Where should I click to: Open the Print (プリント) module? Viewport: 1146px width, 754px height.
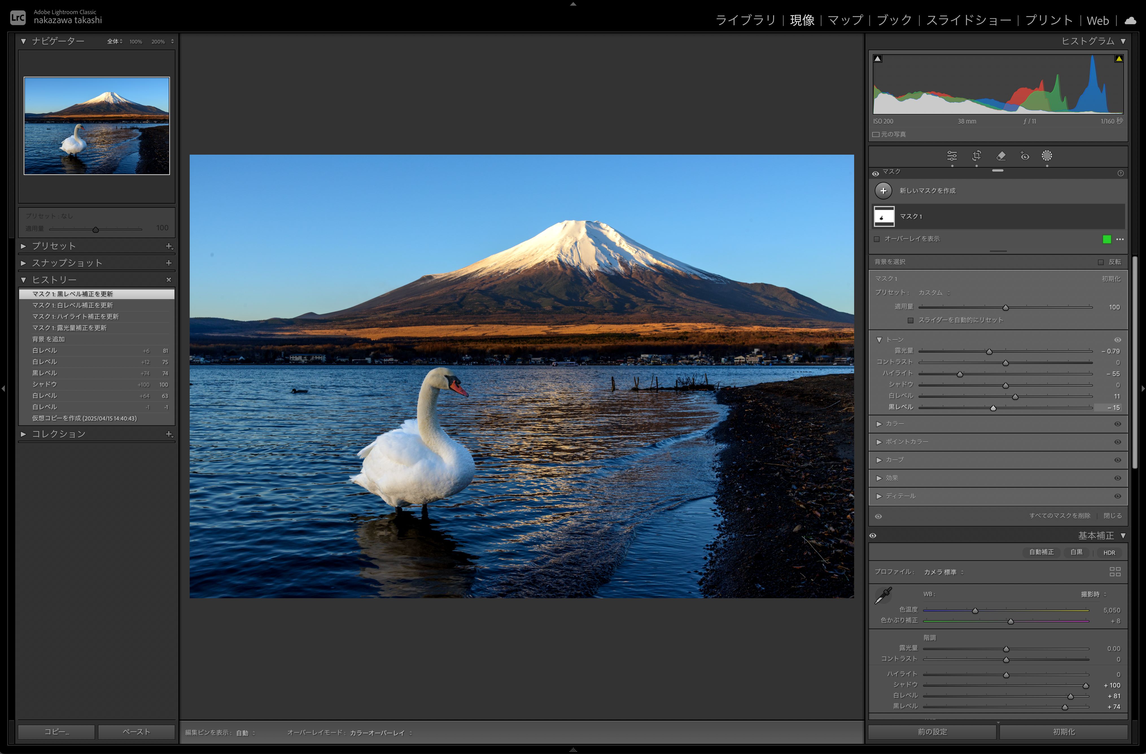click(x=1049, y=20)
